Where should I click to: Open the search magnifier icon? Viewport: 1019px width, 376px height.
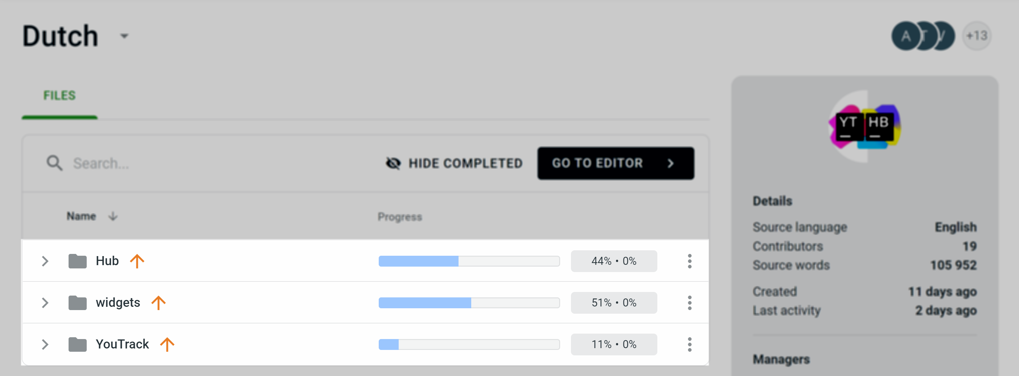pos(54,163)
